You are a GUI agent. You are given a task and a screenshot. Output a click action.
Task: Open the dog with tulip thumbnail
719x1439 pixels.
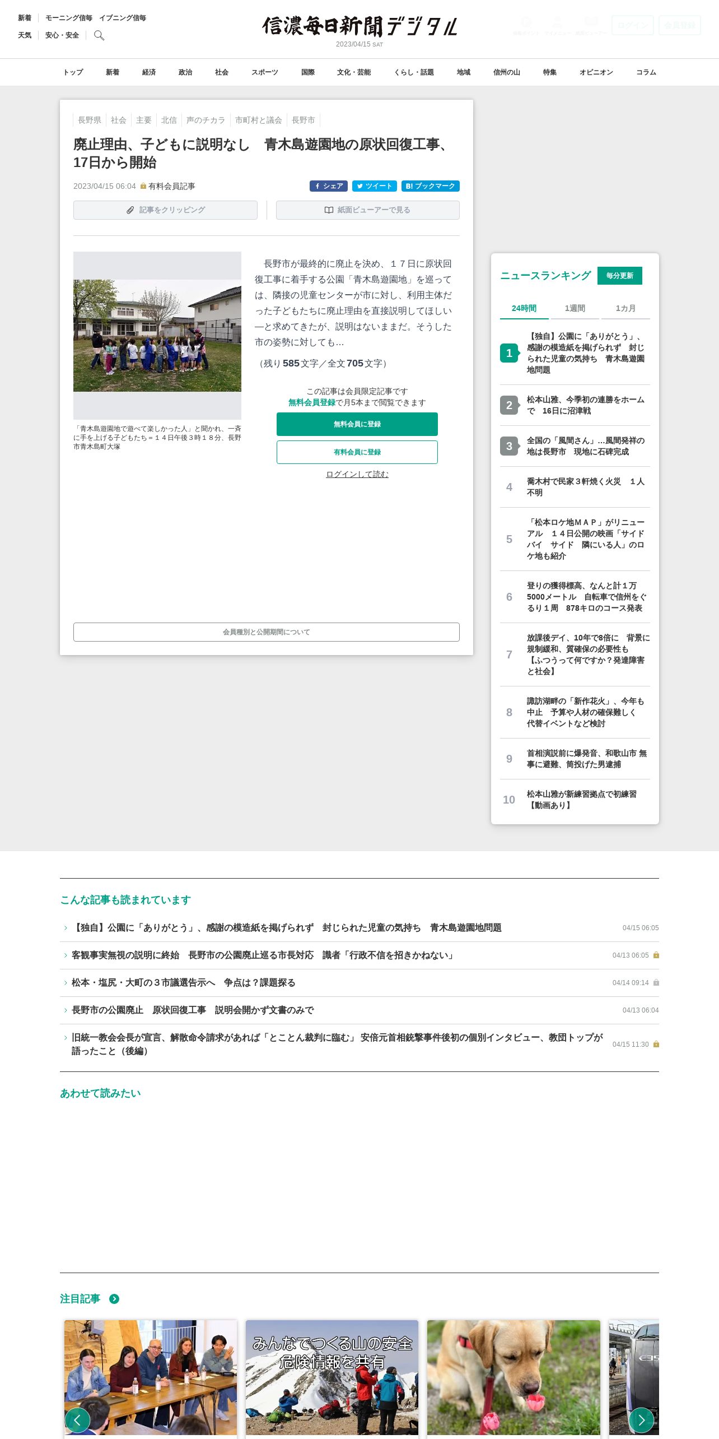[513, 1378]
